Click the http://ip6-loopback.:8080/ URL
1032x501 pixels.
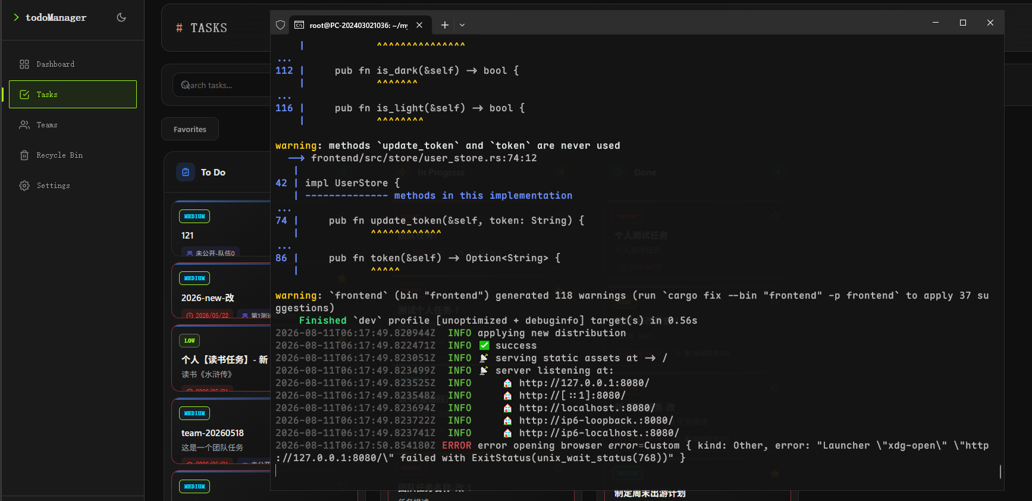coord(596,421)
